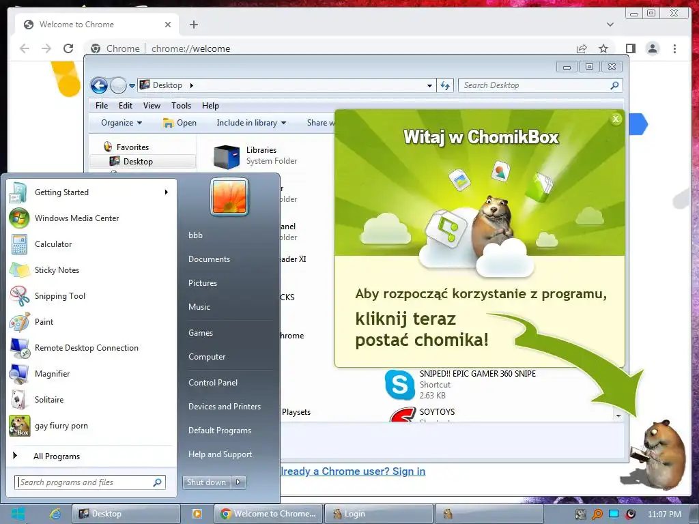Expand Desktop breadcrumb arrow in address bar
This screenshot has height=524, width=699.
(x=192, y=85)
